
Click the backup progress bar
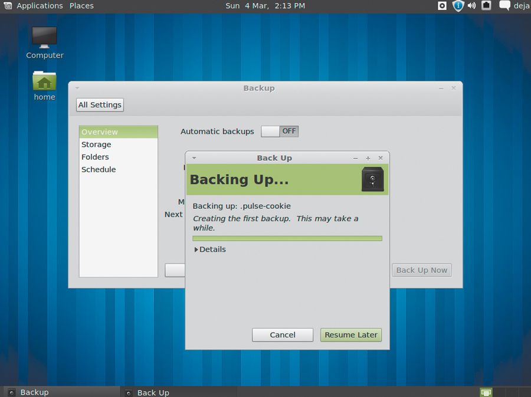(287, 238)
